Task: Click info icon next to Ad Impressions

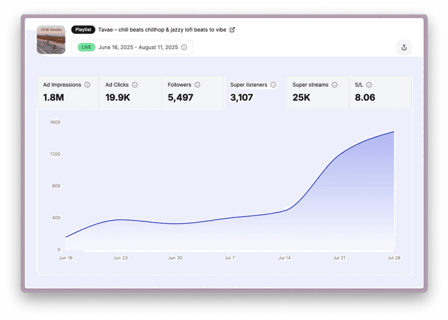Action: point(87,85)
